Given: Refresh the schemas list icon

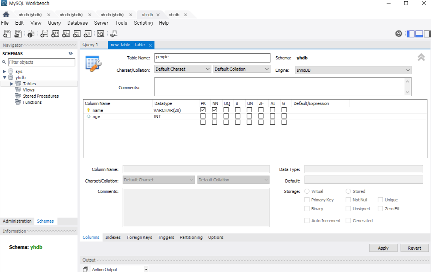Looking at the screenshot, I should pyautogui.click(x=71, y=53).
